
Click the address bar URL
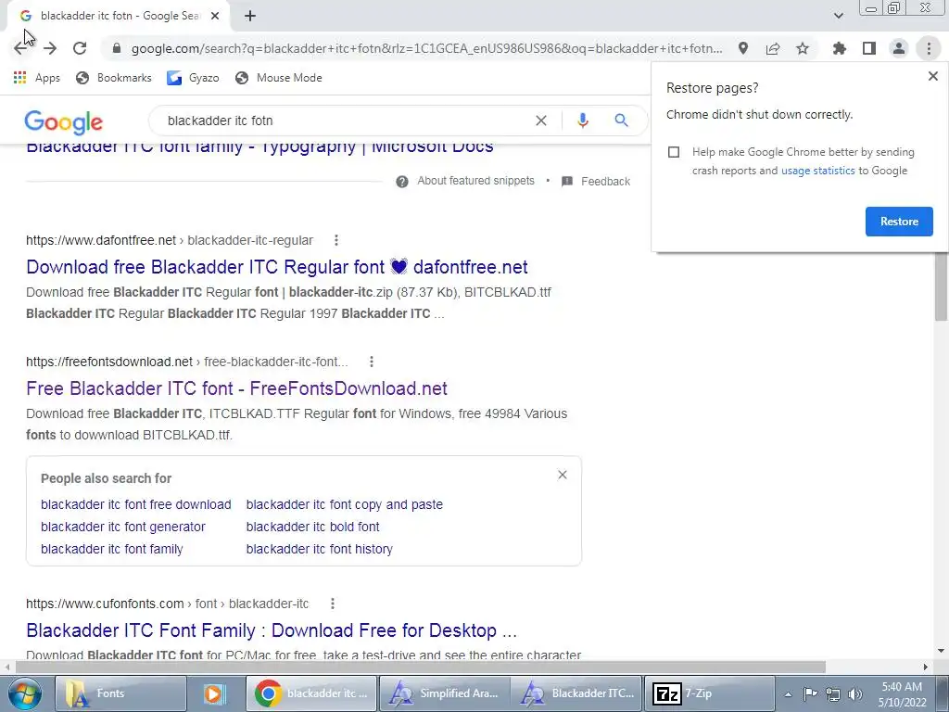coord(426,48)
